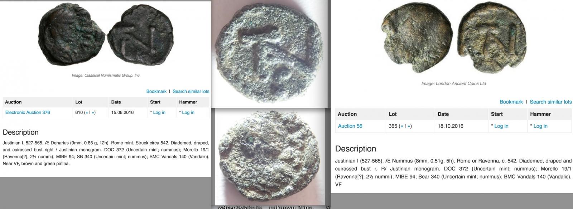
Task: Open the Electronic Auction 376 link
Action: click(x=28, y=112)
